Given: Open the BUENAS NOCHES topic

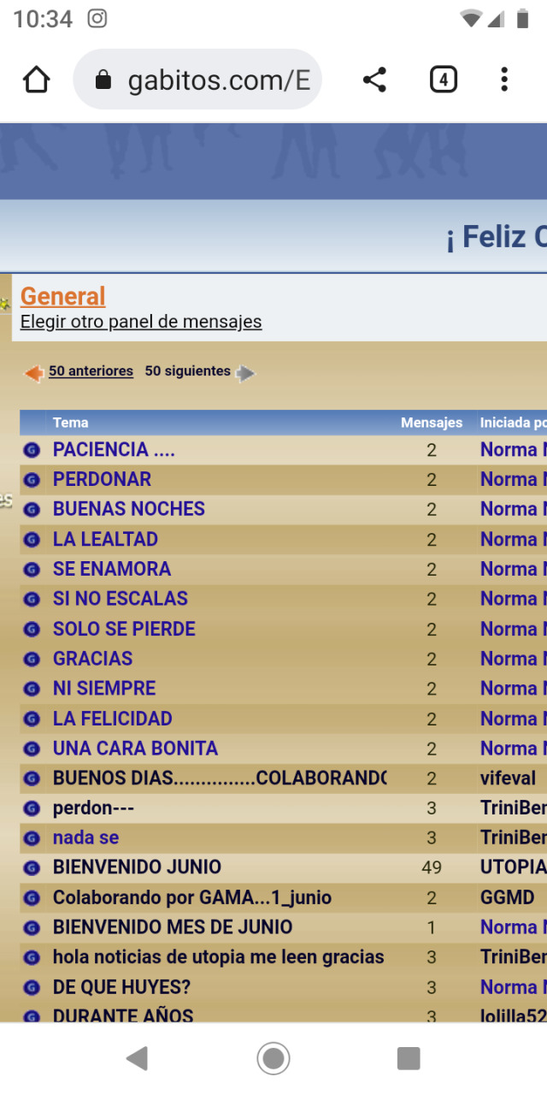Looking at the screenshot, I should (x=129, y=509).
